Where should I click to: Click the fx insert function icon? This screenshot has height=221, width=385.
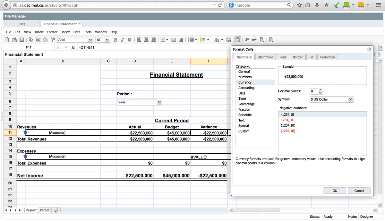point(73,47)
